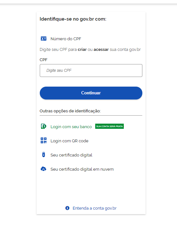Viewport: 177px width, 227px height.
Task: Click the 'Número do CPF' label
Action: pyautogui.click(x=66, y=39)
